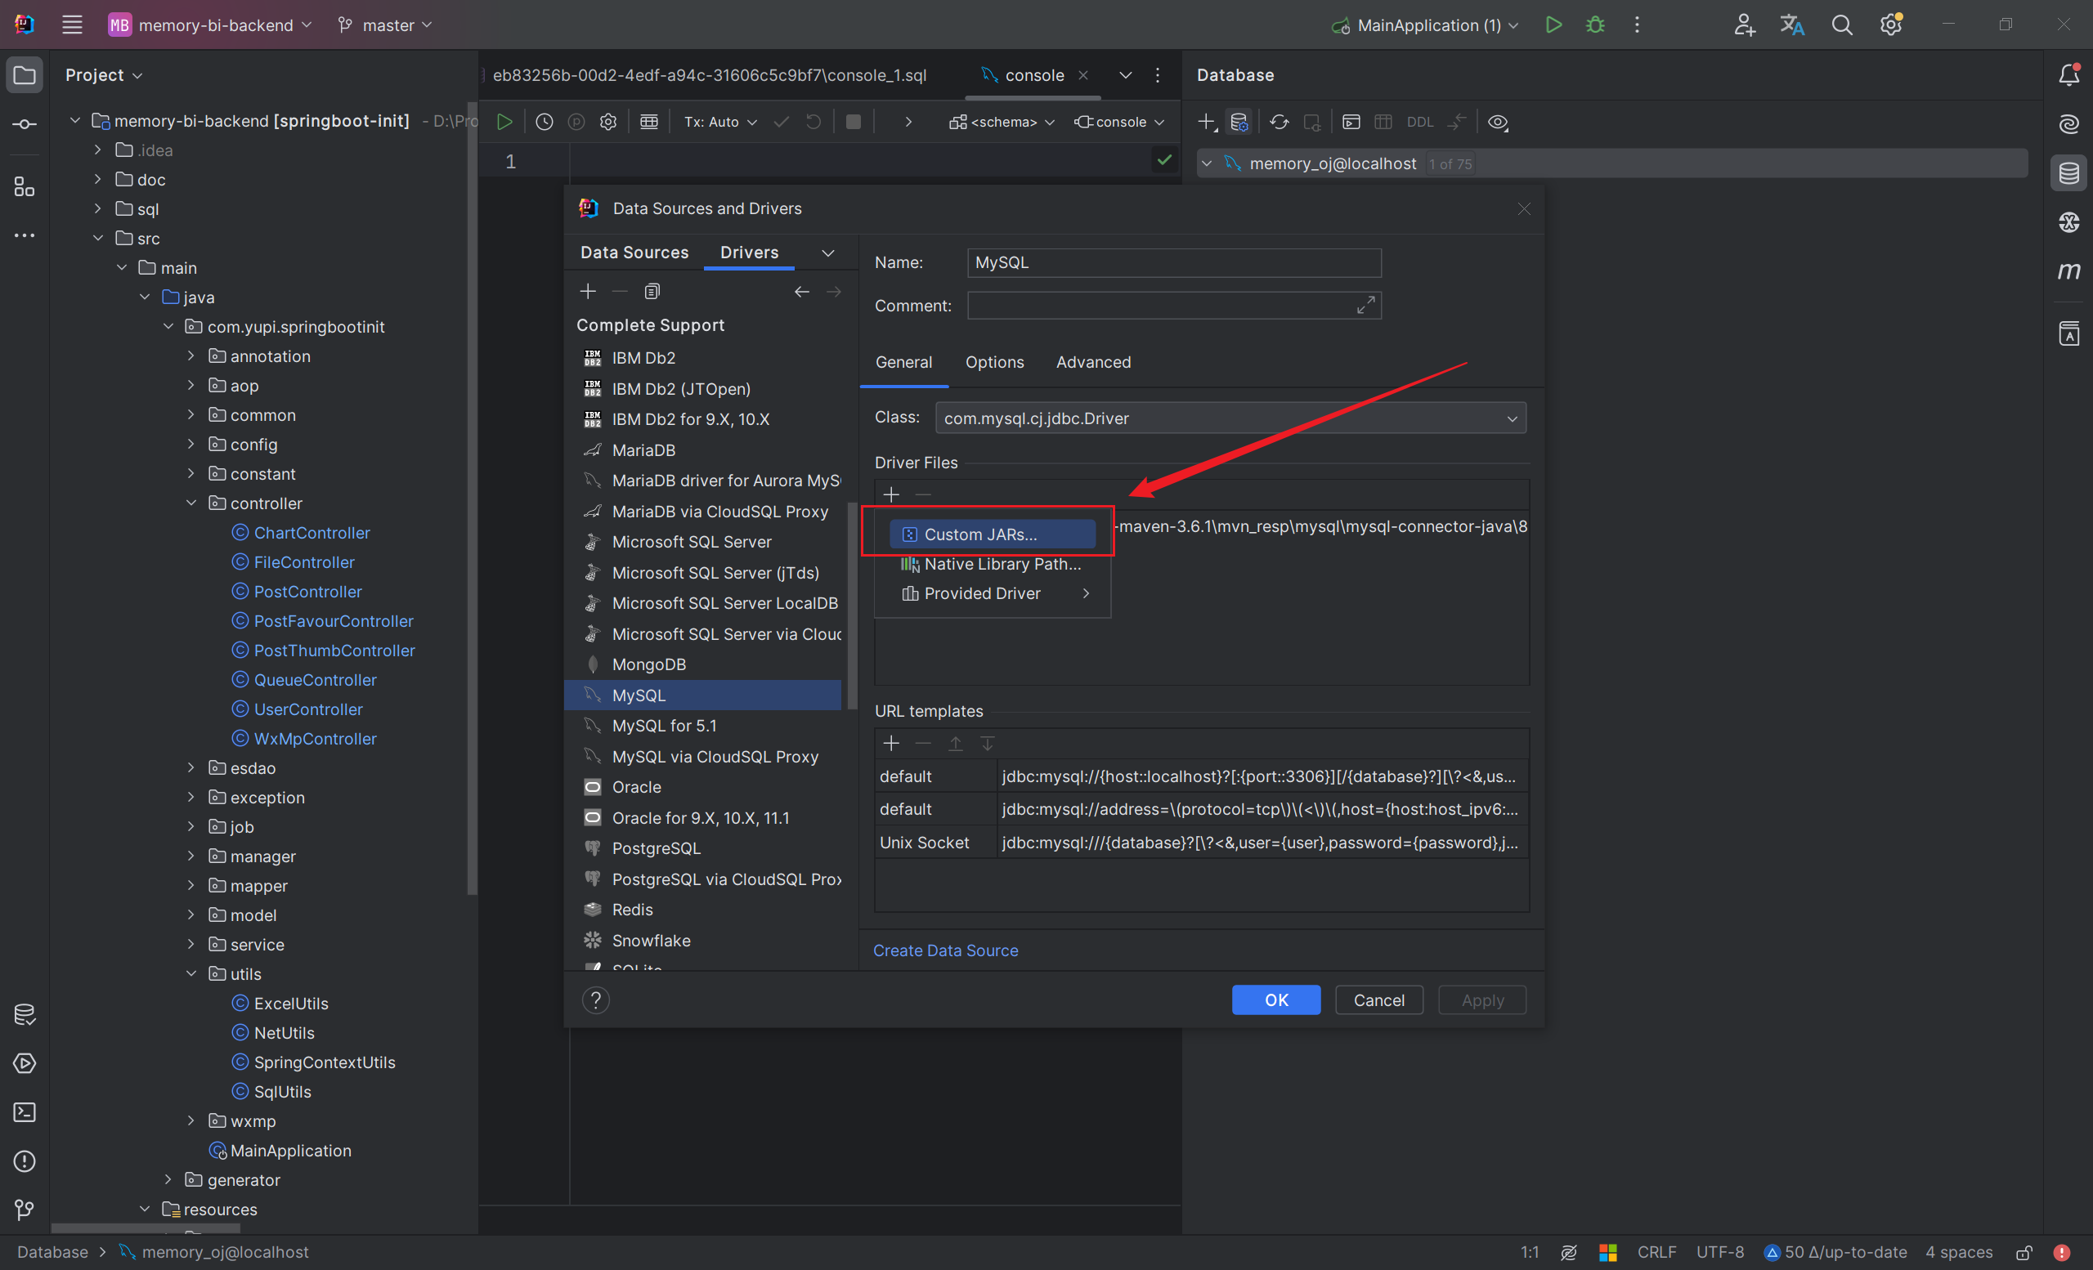Select the General tab in driver settings
The height and width of the screenshot is (1270, 2093).
coord(903,361)
